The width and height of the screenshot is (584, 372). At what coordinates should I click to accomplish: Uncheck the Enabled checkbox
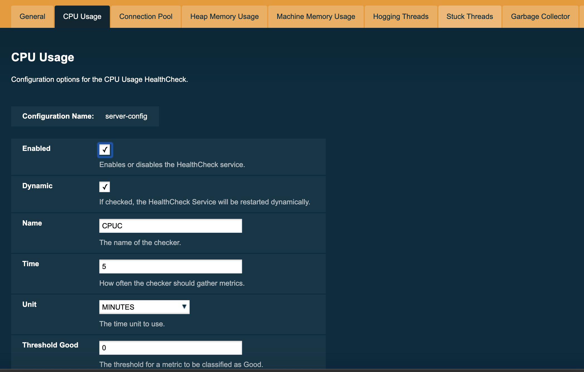click(x=105, y=150)
